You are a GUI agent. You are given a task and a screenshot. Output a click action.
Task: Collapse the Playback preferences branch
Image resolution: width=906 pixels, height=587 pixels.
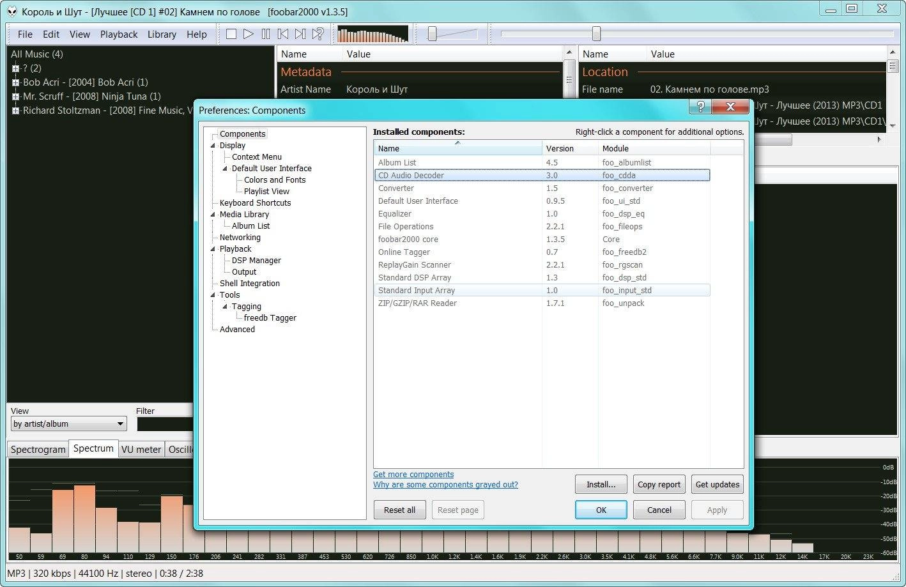point(213,249)
